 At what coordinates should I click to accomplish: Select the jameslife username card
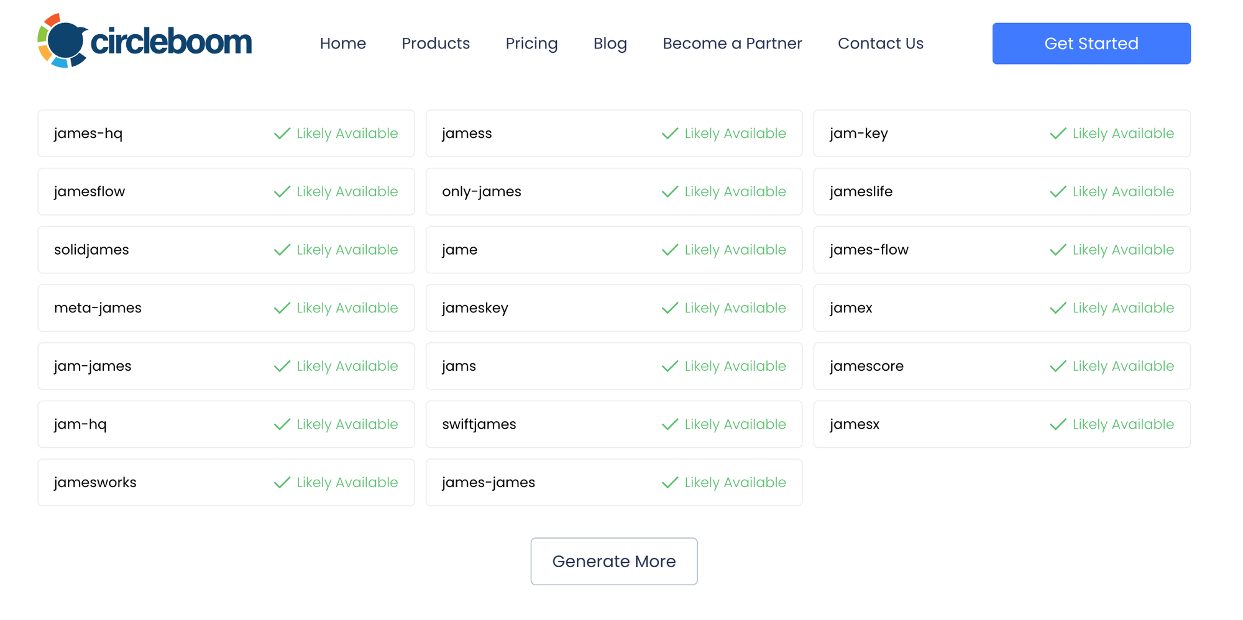click(1001, 191)
